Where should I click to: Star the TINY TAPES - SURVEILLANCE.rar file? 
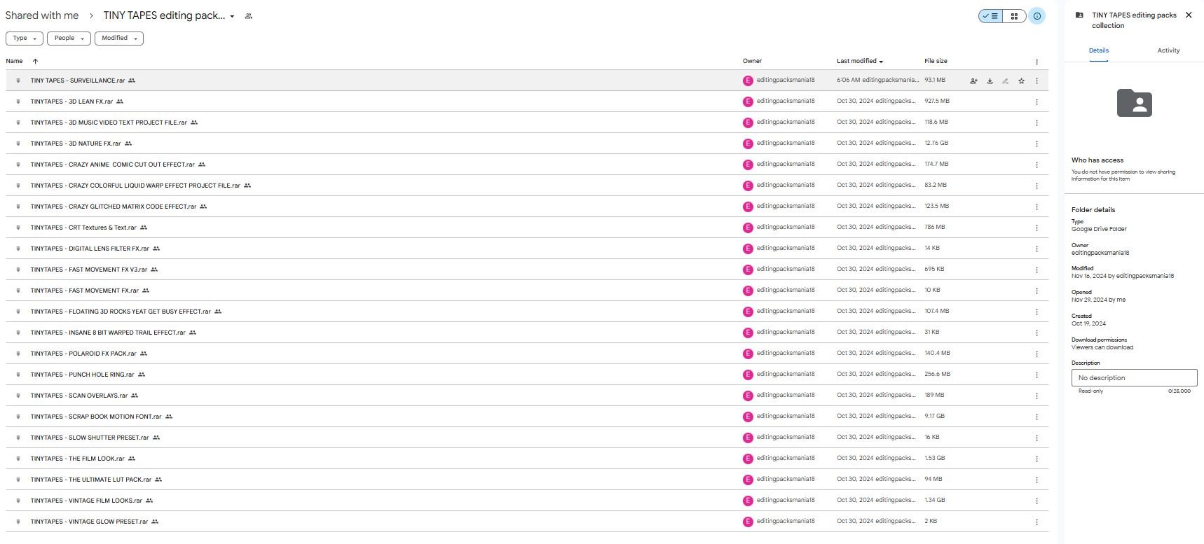(1021, 81)
